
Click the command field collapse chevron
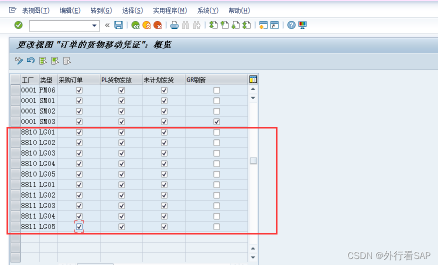tap(107, 25)
